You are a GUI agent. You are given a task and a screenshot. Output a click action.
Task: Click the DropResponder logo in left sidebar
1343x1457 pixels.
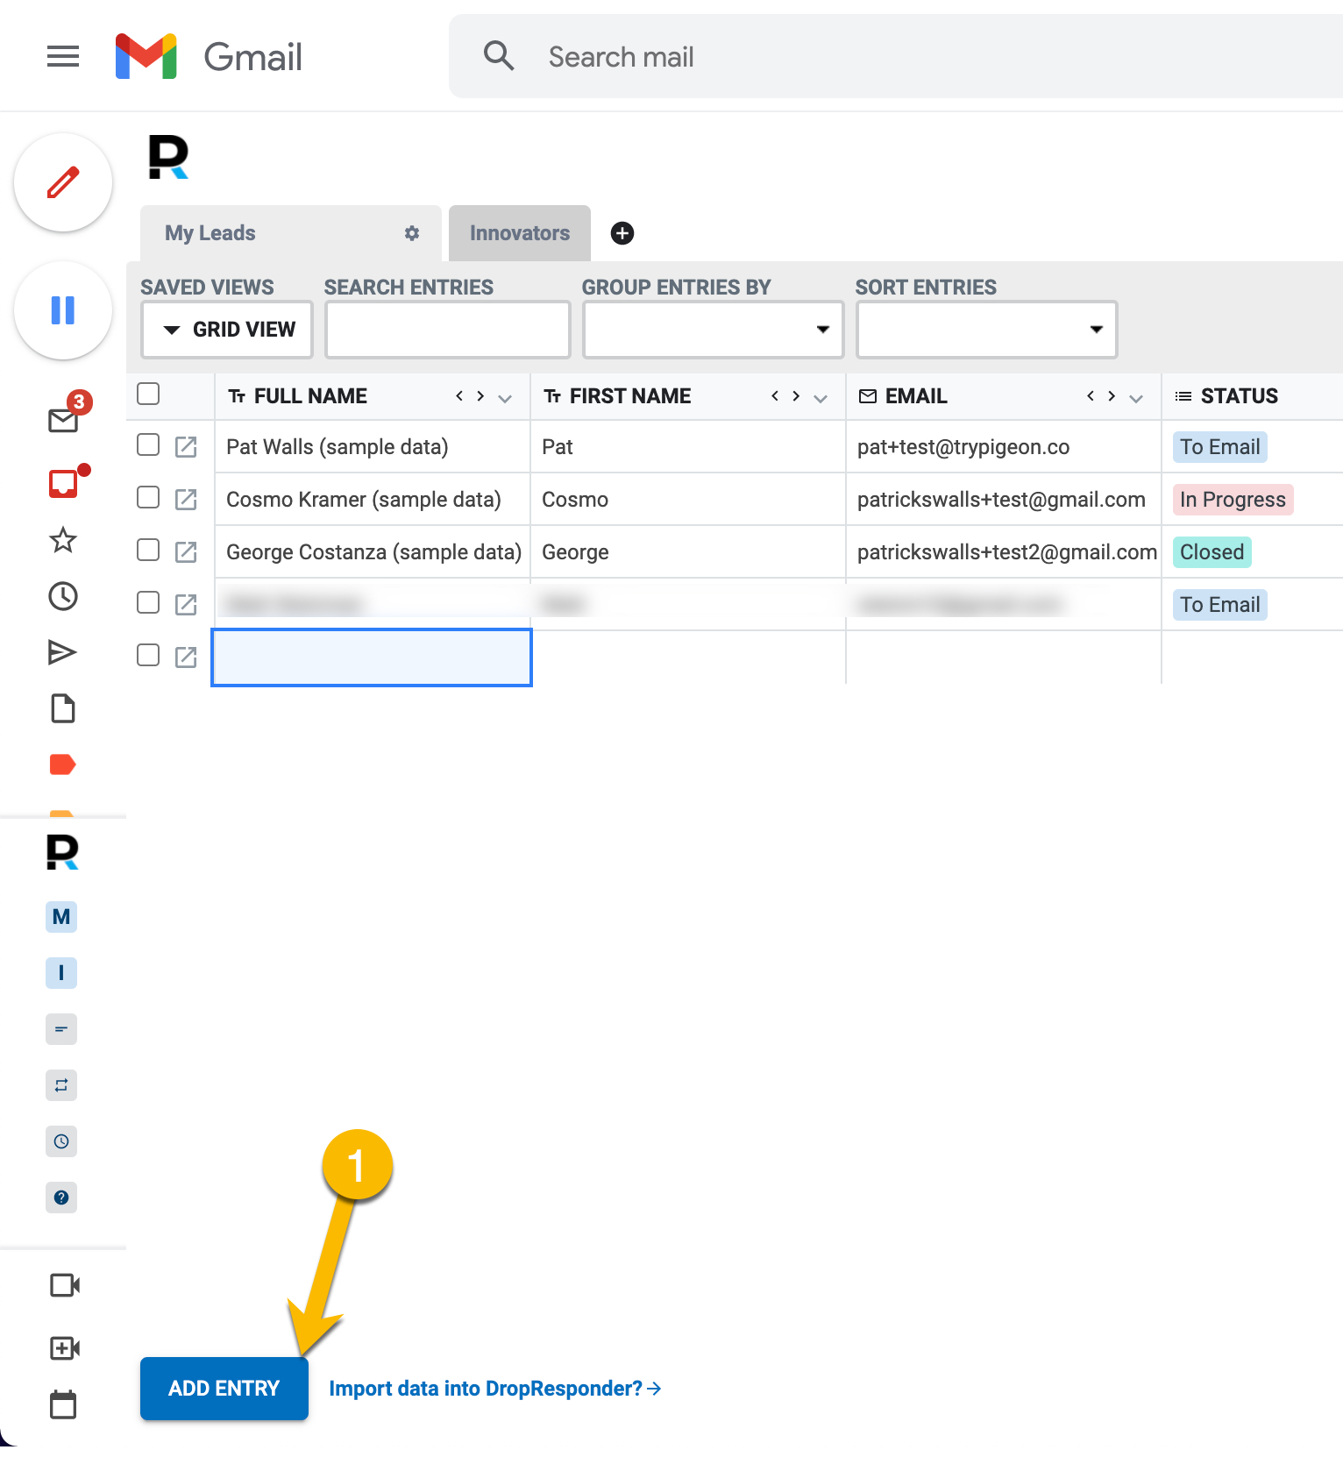click(x=62, y=853)
